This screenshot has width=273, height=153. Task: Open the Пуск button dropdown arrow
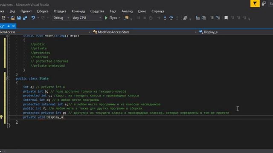pyautogui.click(x=119, y=18)
